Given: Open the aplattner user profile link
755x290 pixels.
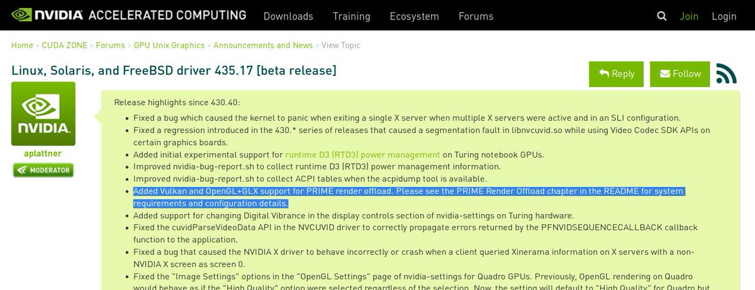Looking at the screenshot, I should 43,153.
